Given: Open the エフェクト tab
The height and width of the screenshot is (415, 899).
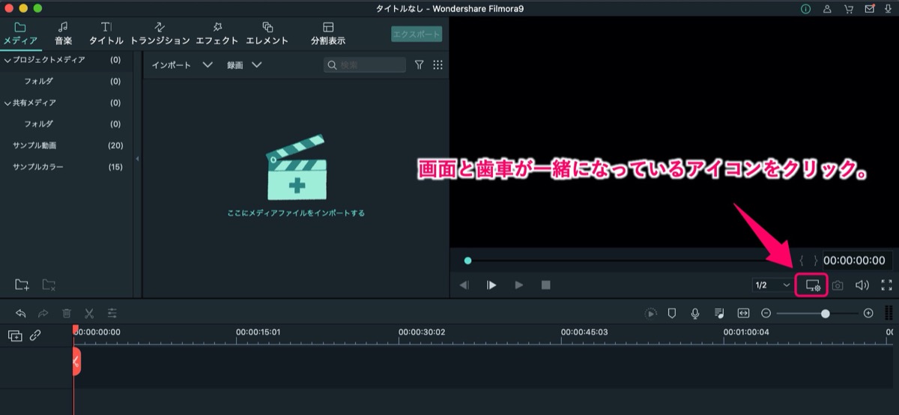Looking at the screenshot, I should pyautogui.click(x=217, y=34).
